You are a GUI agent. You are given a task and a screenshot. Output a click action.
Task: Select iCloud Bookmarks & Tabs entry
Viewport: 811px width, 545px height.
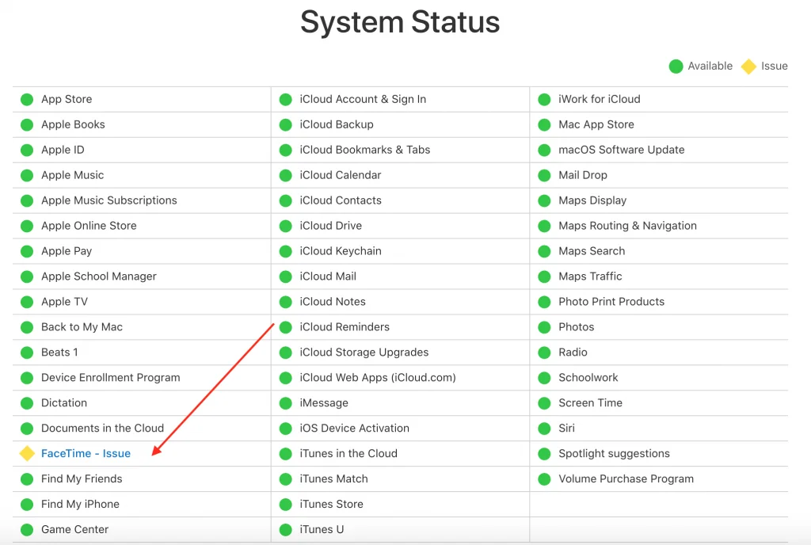(x=365, y=150)
